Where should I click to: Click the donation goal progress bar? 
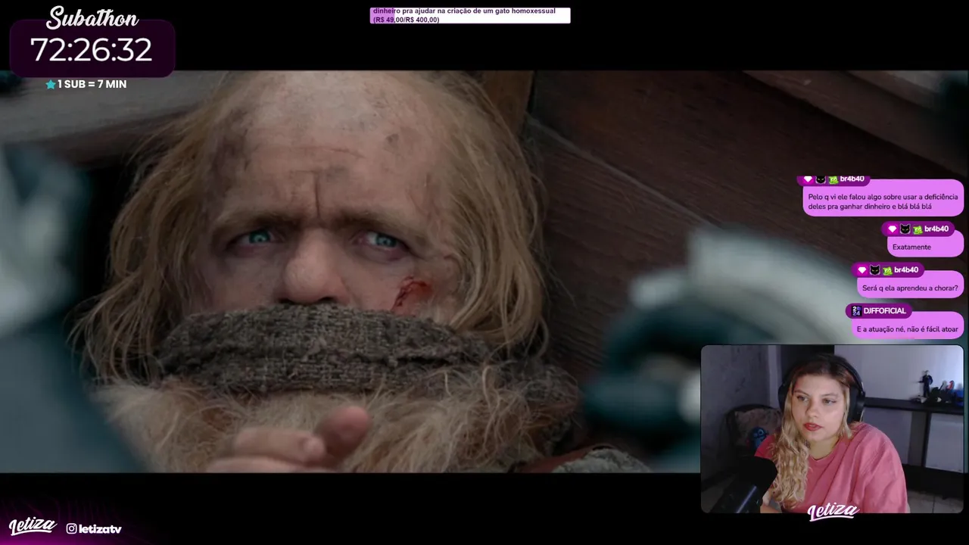469,15
